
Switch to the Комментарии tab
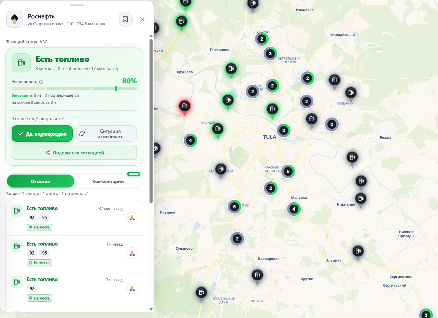(108, 181)
